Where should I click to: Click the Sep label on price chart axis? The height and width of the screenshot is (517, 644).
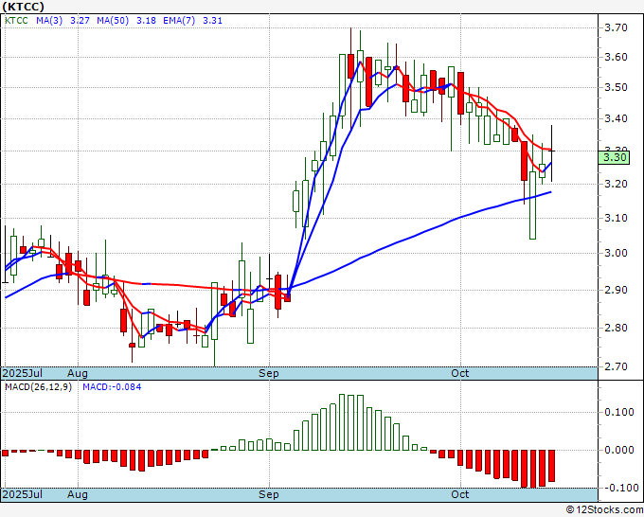tap(269, 373)
